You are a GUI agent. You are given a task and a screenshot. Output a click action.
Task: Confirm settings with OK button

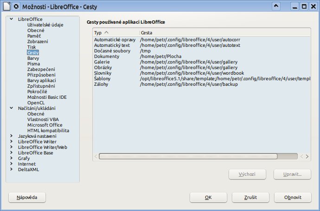click(208, 198)
